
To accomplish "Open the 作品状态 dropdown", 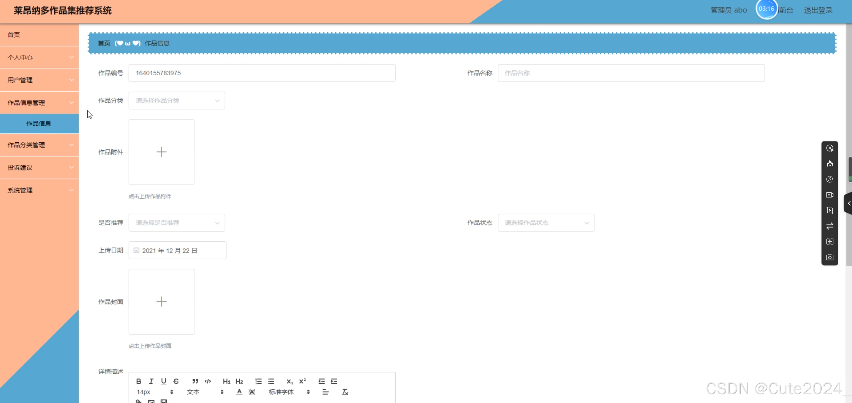I will point(546,223).
